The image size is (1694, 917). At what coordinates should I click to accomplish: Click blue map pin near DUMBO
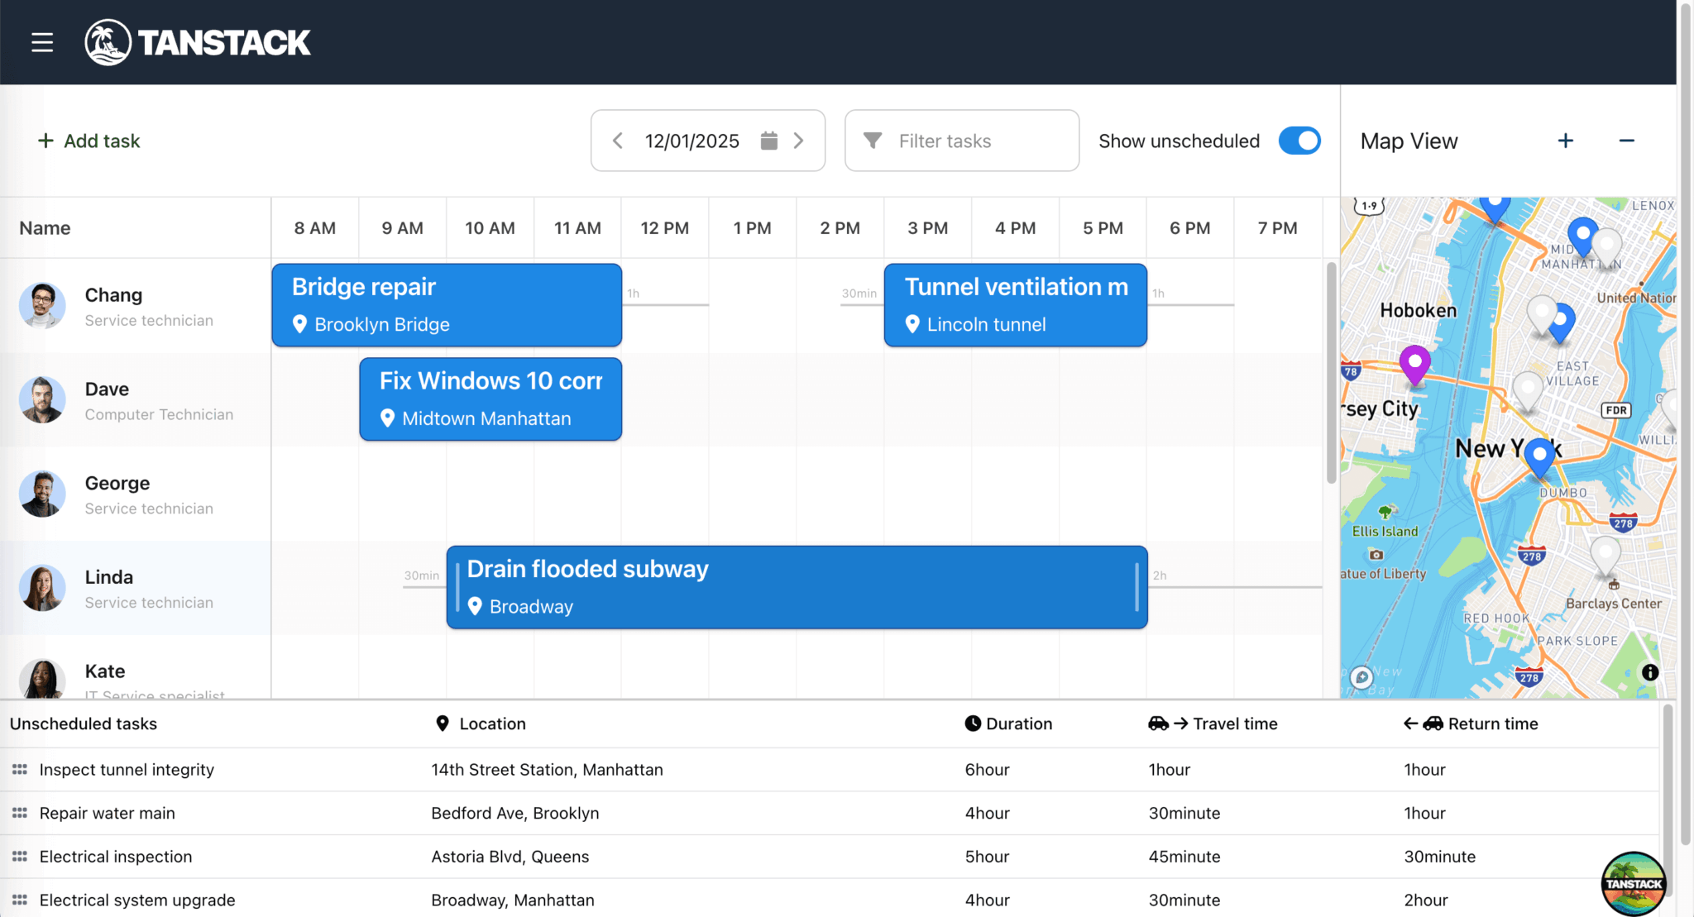click(1539, 456)
